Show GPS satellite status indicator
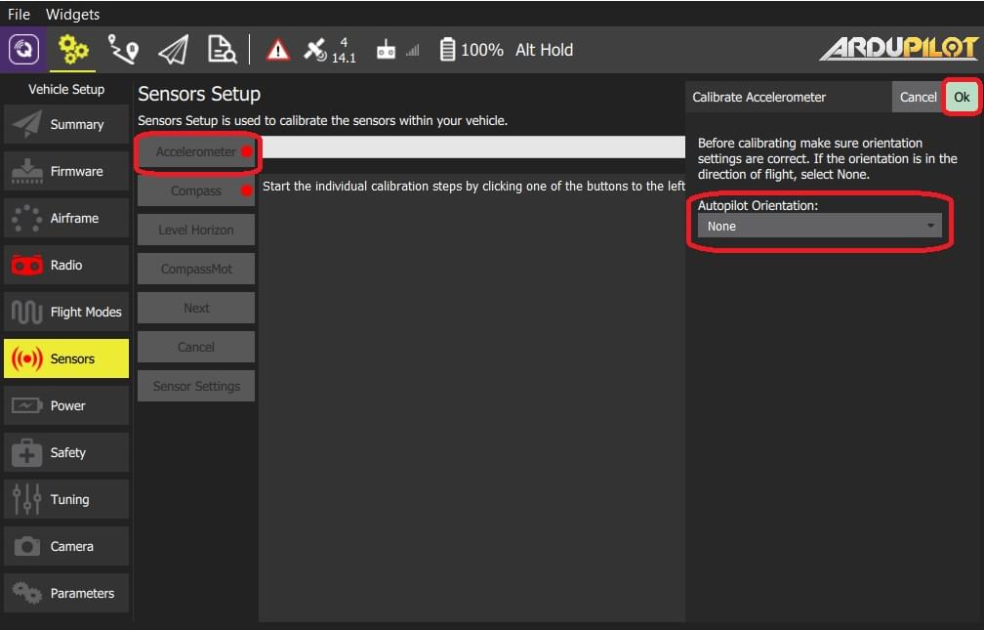 329,50
